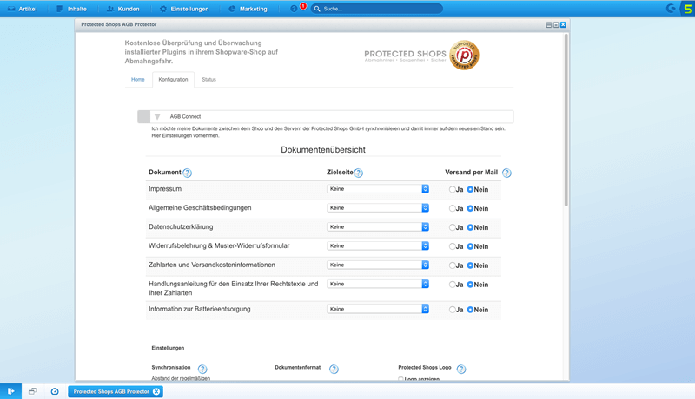
Task: Select Ja for Datenschutzerklärung mail delivery
Action: point(452,227)
